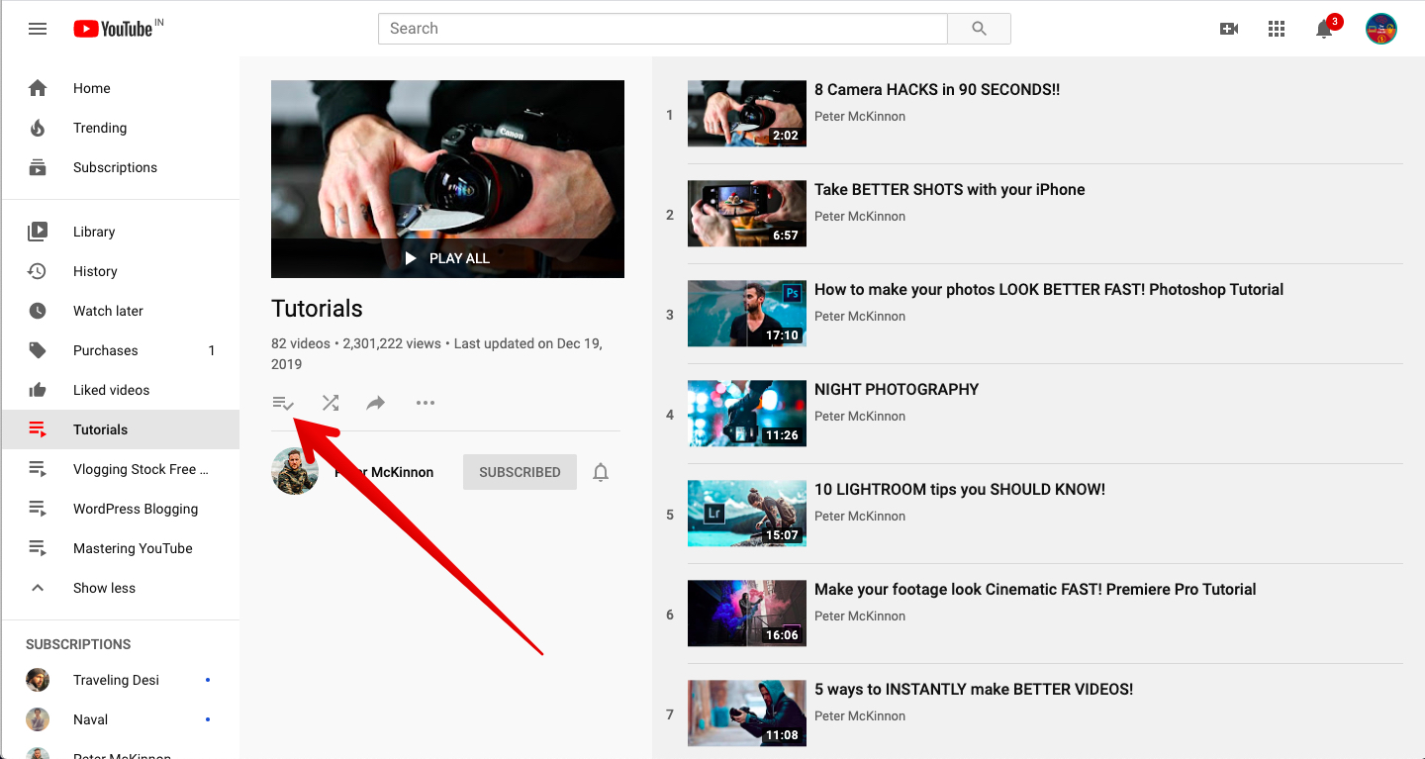Click the Purchases tag icon

click(38, 350)
